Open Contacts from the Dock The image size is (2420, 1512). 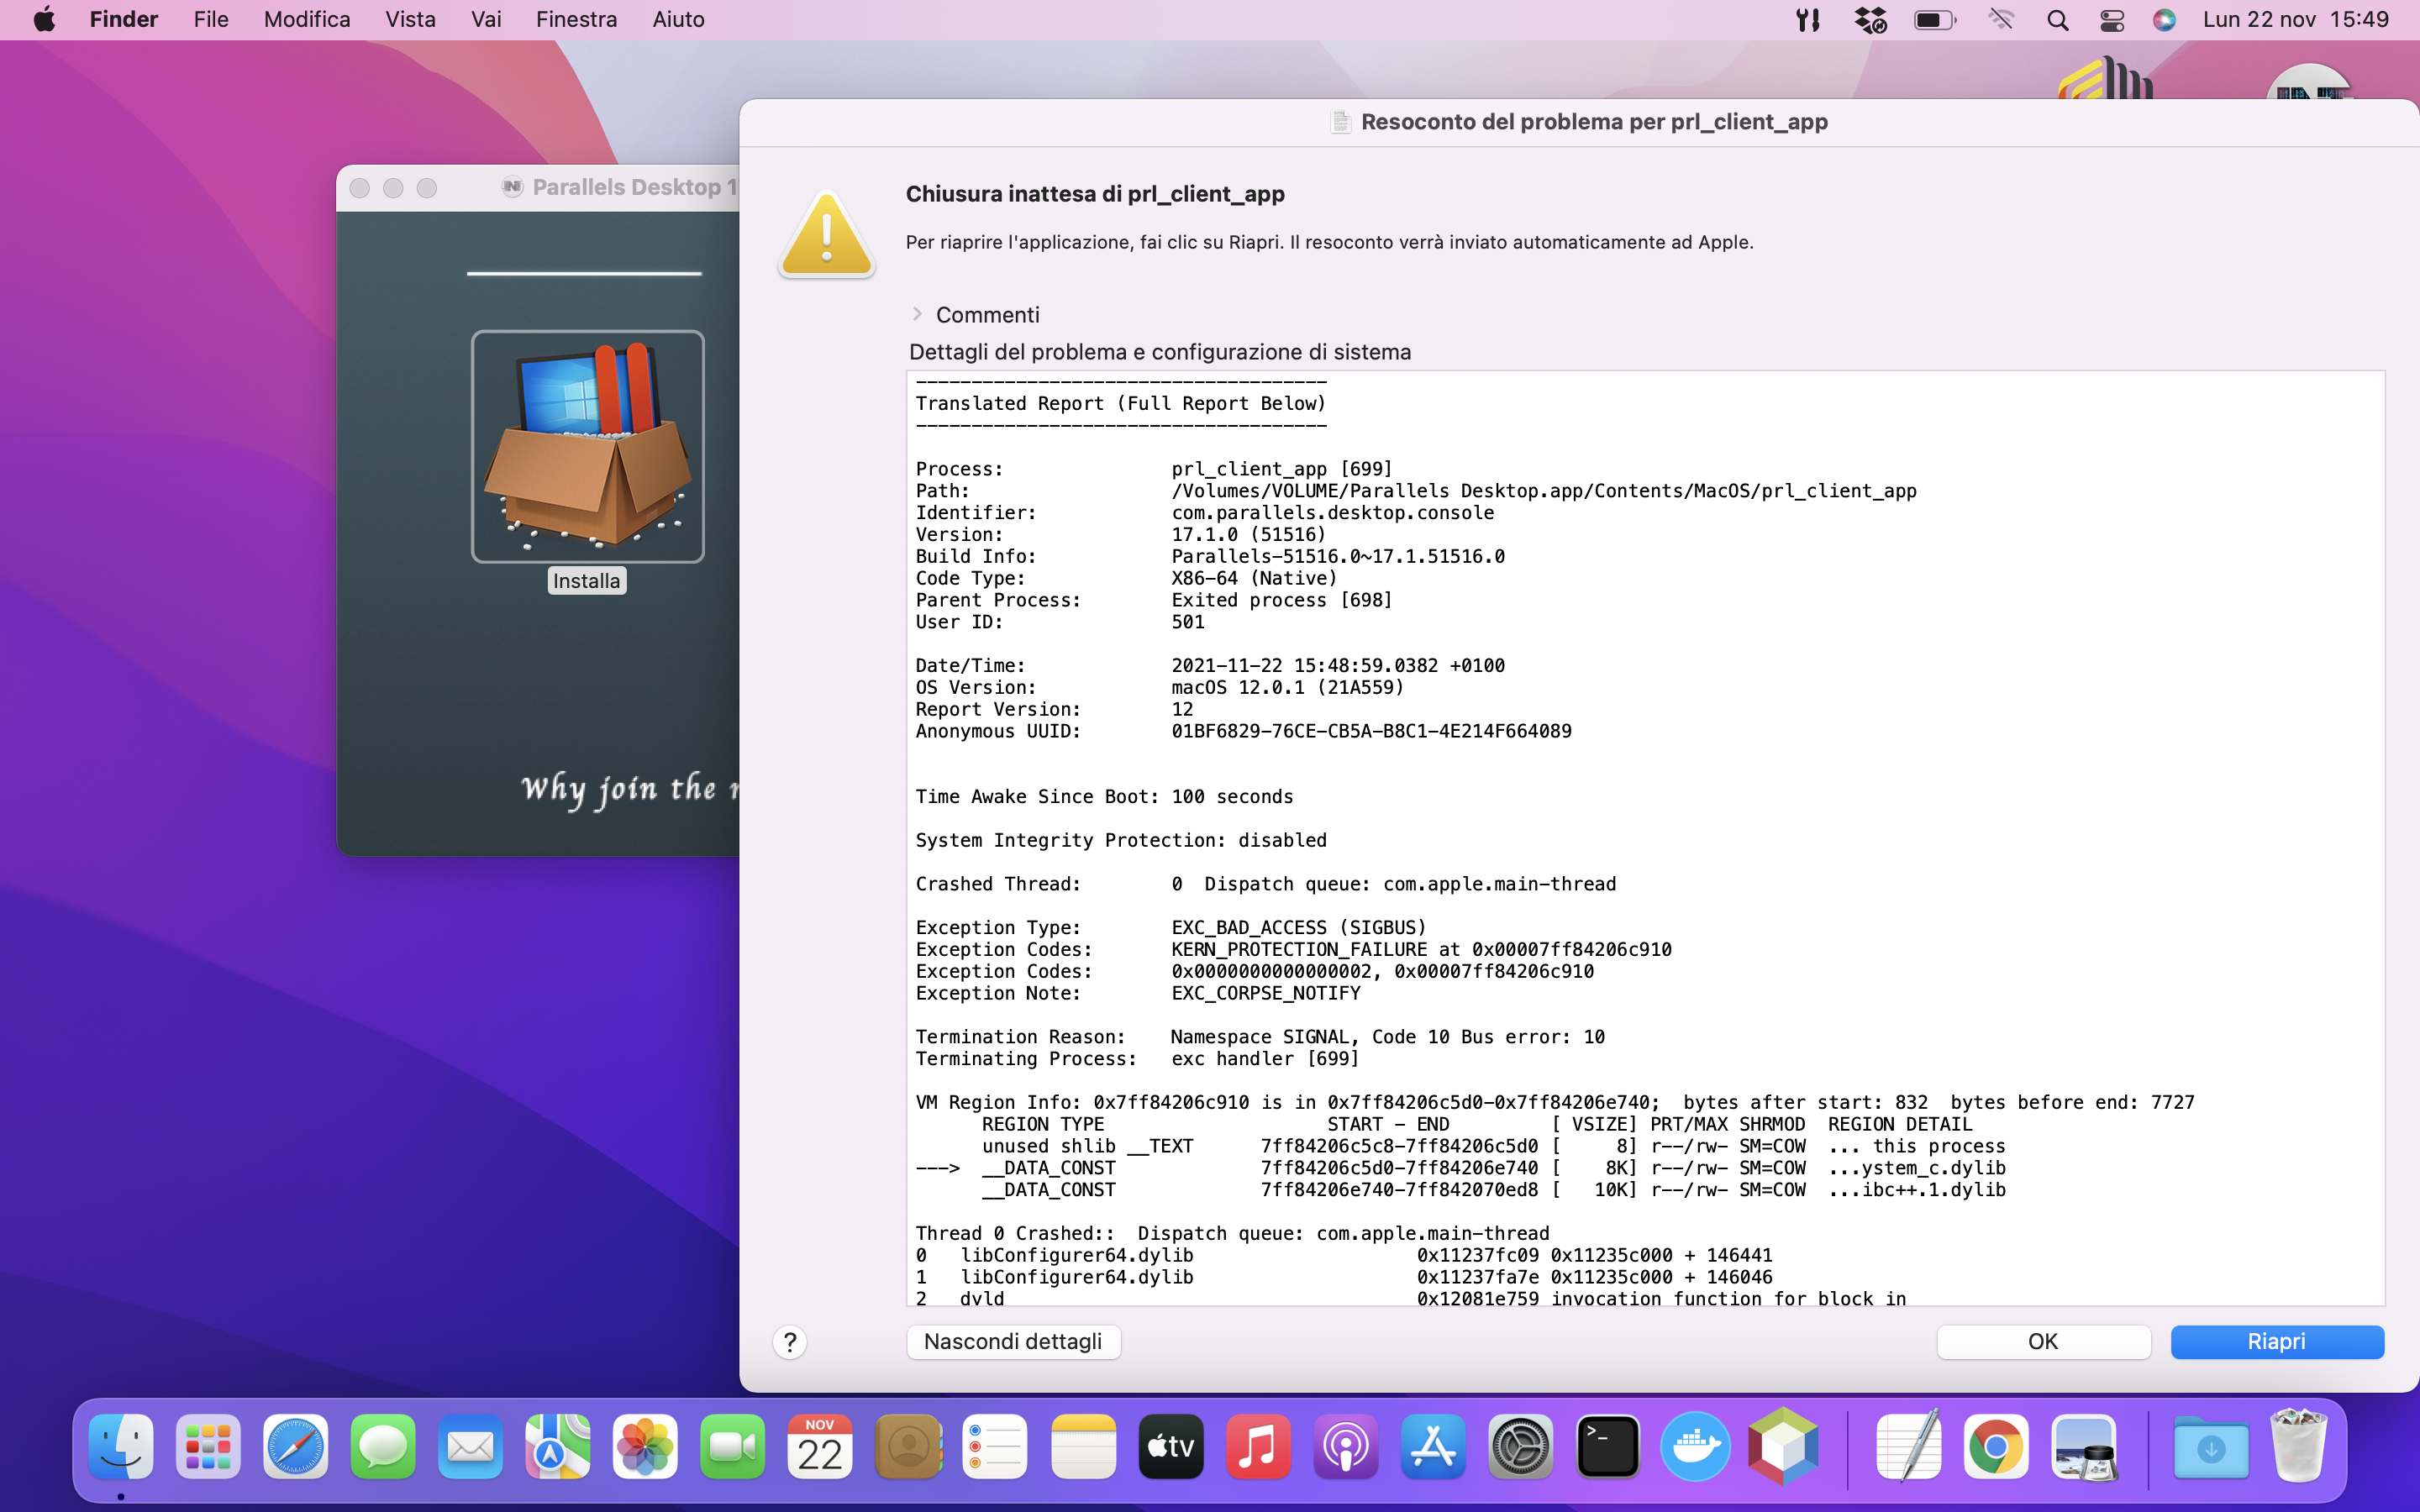[x=908, y=1446]
